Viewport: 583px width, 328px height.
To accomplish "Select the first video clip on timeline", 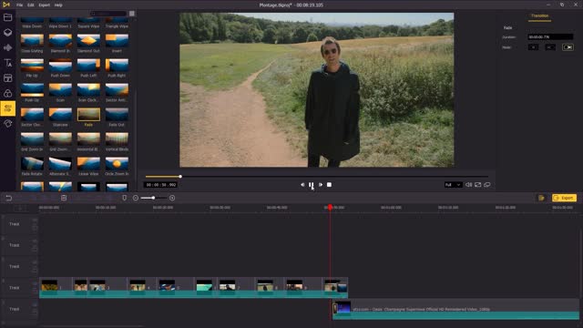I will point(55,288).
